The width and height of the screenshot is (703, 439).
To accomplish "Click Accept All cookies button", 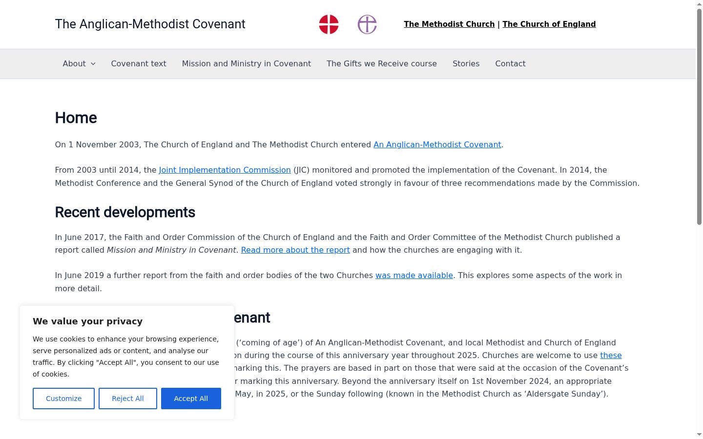I will coord(191,399).
